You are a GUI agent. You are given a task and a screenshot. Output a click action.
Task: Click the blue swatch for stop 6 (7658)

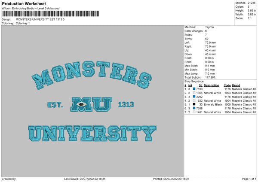point(194,108)
